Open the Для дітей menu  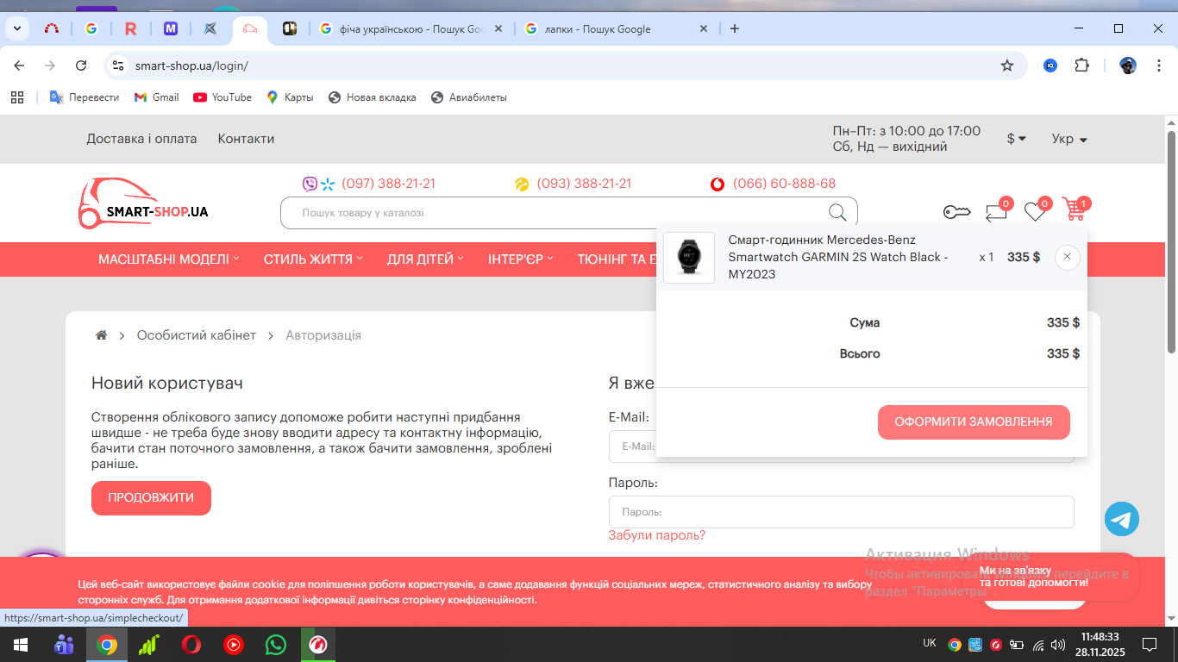pyautogui.click(x=425, y=259)
